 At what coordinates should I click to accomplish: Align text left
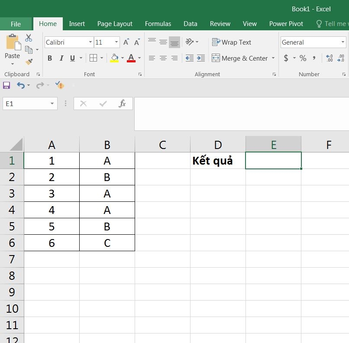pyautogui.click(x=152, y=58)
